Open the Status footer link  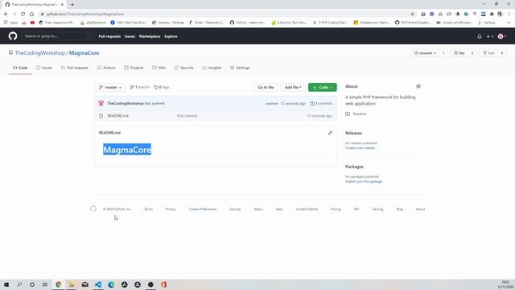click(x=258, y=209)
